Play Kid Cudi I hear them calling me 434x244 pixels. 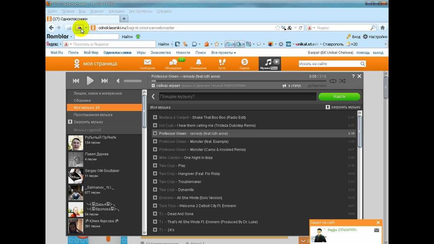click(x=155, y=125)
